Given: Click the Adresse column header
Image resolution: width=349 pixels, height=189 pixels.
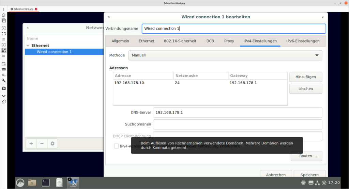Looking at the screenshot, I should (143, 76).
